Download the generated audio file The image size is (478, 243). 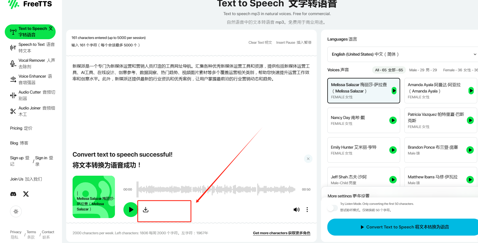point(146,210)
